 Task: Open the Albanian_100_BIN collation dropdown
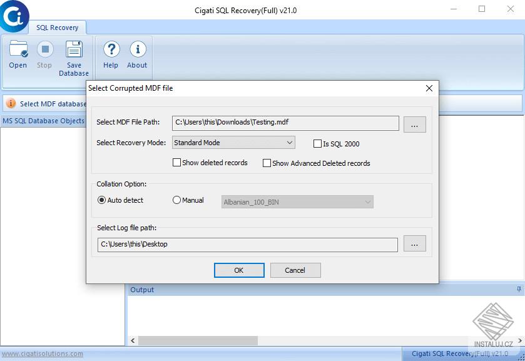[297, 202]
